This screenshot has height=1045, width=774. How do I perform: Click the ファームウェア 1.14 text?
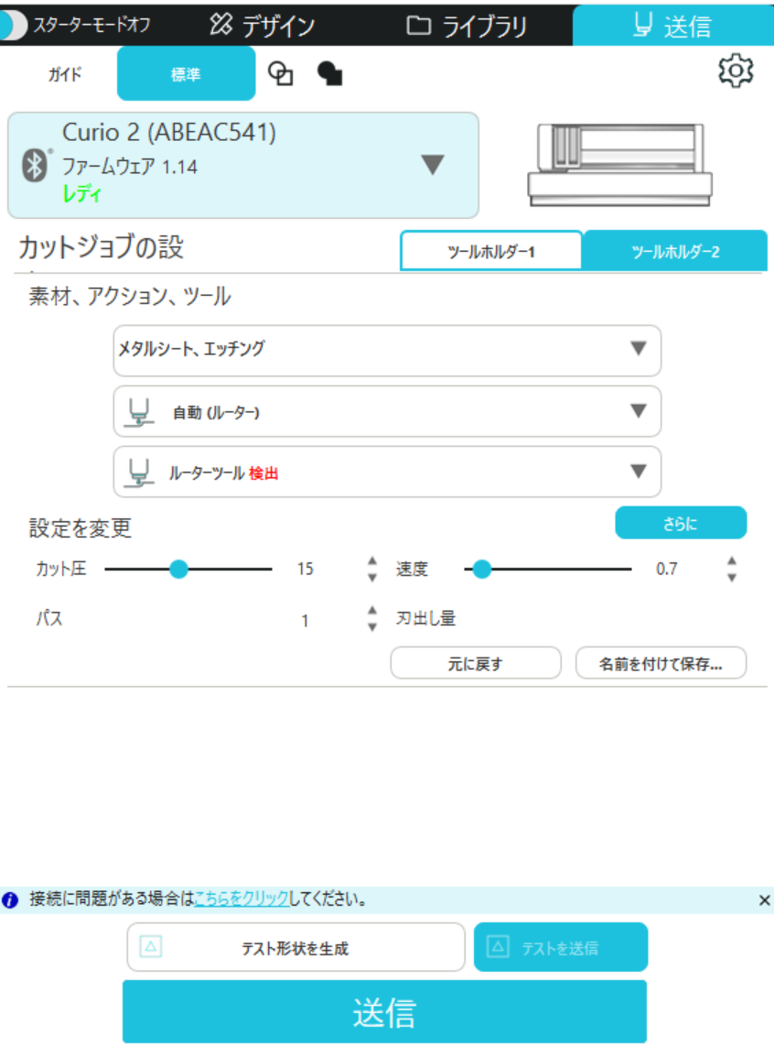130,166
